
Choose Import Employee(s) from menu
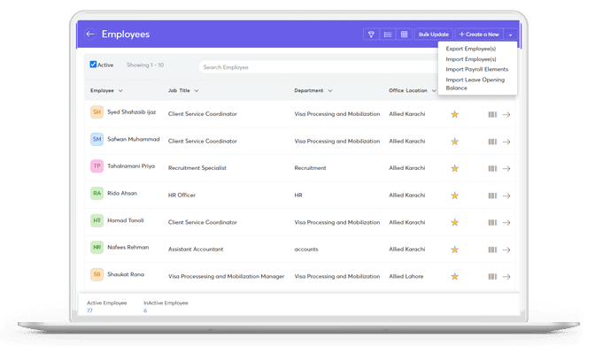coord(470,59)
